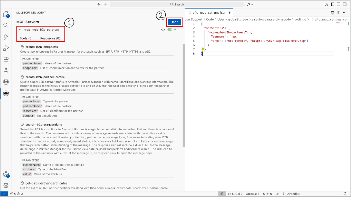
Task: Open Source Control view
Action: [6, 37]
